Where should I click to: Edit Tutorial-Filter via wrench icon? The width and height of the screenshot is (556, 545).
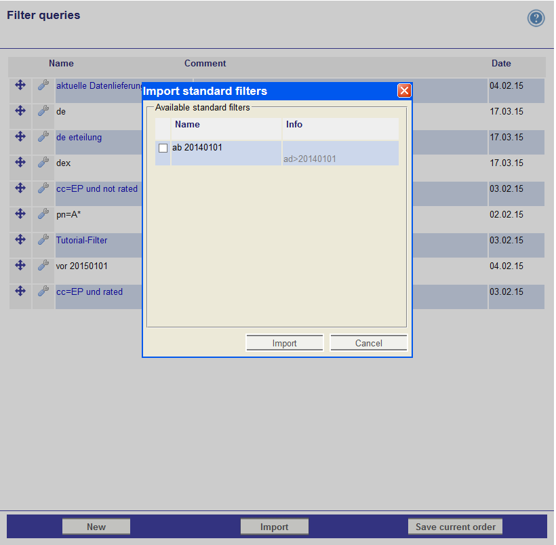pos(43,239)
